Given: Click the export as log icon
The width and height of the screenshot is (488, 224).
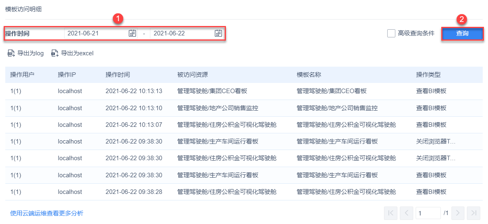Looking at the screenshot, I should pos(11,53).
